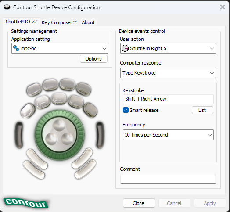Open the Computer response Type Keystroke dropdown
The image size is (230, 212).
click(x=168, y=73)
